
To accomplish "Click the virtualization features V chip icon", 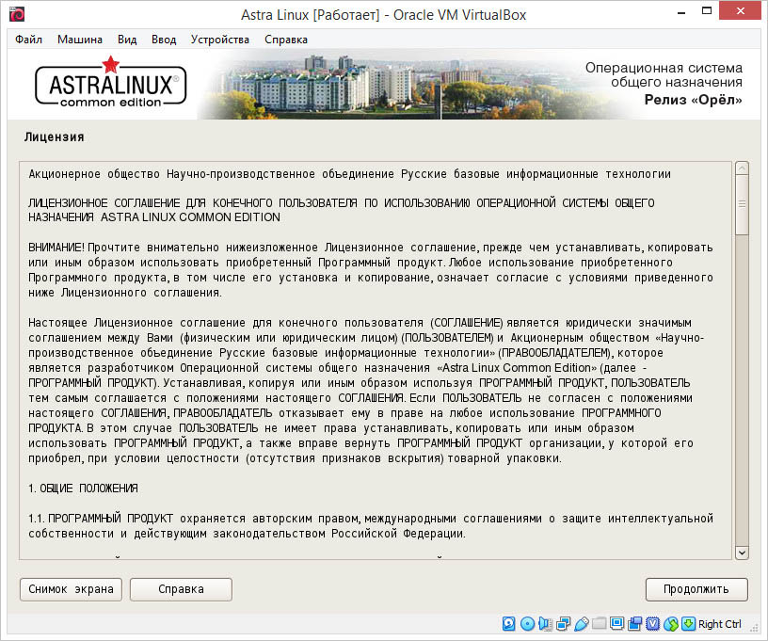I will (x=653, y=623).
